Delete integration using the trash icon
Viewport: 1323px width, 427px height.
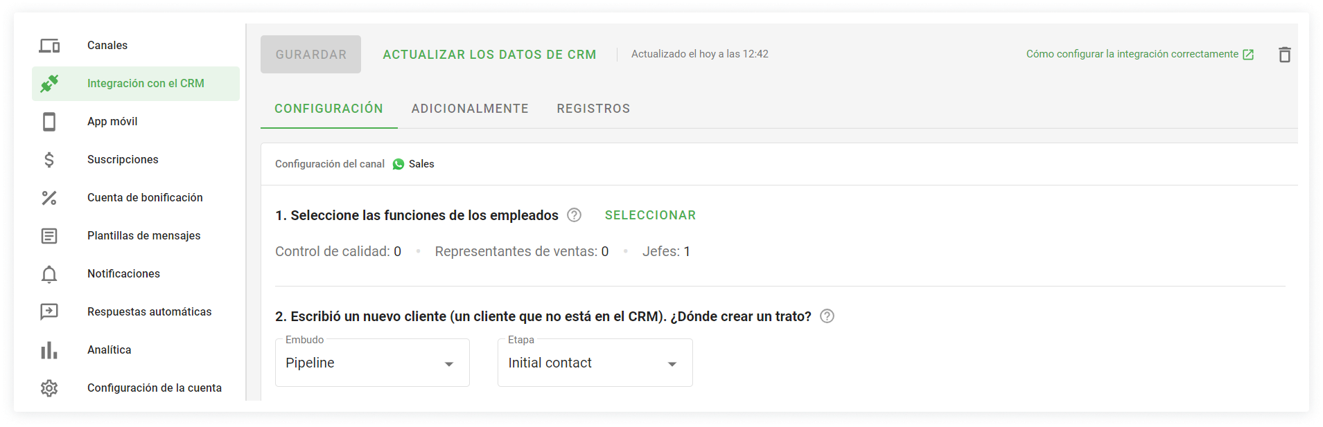point(1284,55)
